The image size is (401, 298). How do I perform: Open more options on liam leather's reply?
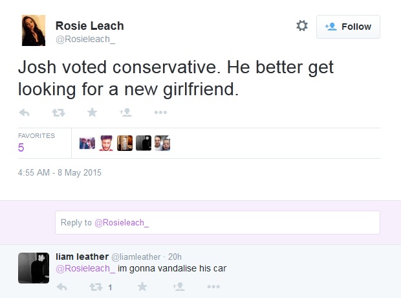pyautogui.click(x=213, y=287)
